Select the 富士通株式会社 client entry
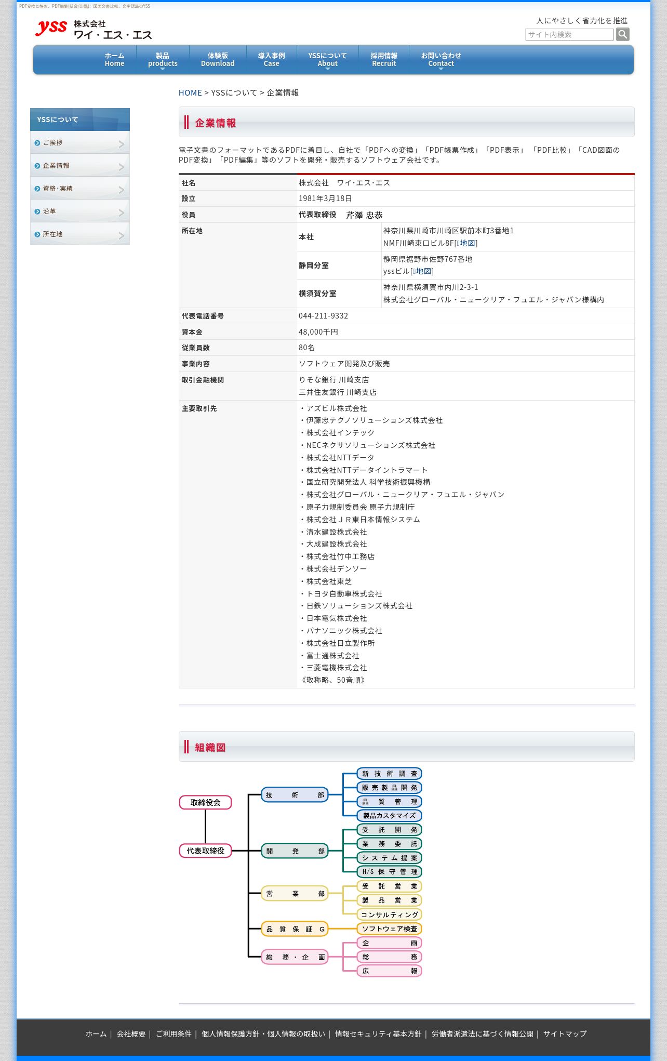This screenshot has height=1061, width=667. click(x=332, y=656)
